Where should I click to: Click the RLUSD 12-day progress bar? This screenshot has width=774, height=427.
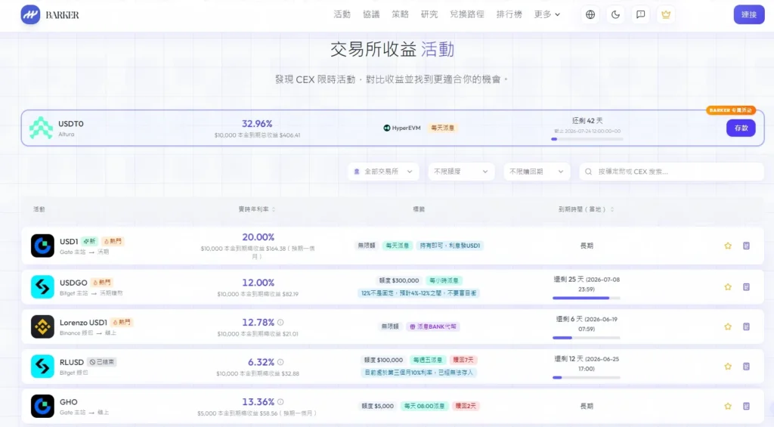tap(587, 378)
